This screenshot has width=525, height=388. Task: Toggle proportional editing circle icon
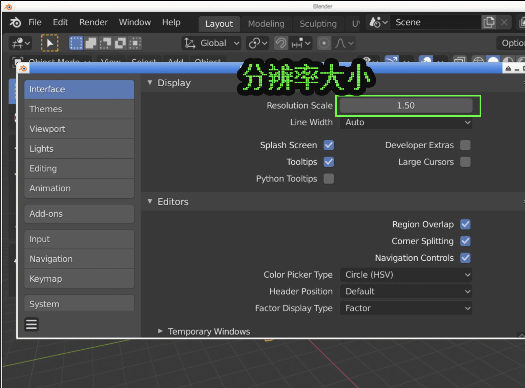tap(324, 43)
